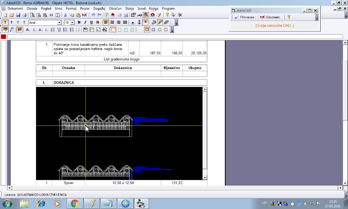Redo the action with the redo arrow
The width and height of the screenshot is (348, 209).
click(x=99, y=15)
